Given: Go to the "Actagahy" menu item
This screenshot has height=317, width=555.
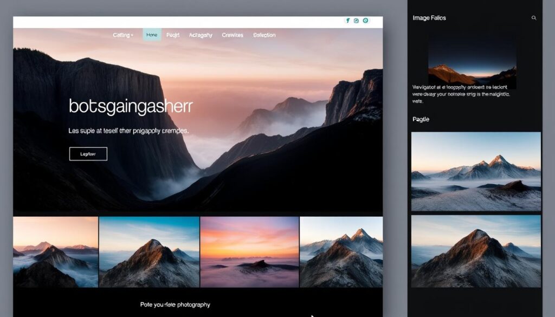Looking at the screenshot, I should point(201,35).
